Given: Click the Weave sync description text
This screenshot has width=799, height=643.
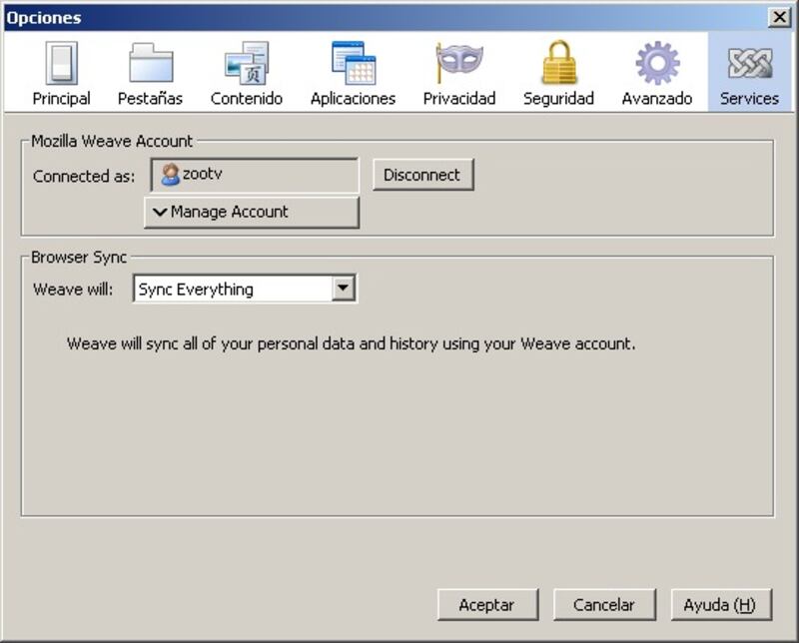Looking at the screenshot, I should (351, 343).
